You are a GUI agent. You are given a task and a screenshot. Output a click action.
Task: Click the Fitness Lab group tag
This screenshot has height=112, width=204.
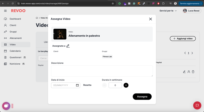pyautogui.click(x=107, y=57)
